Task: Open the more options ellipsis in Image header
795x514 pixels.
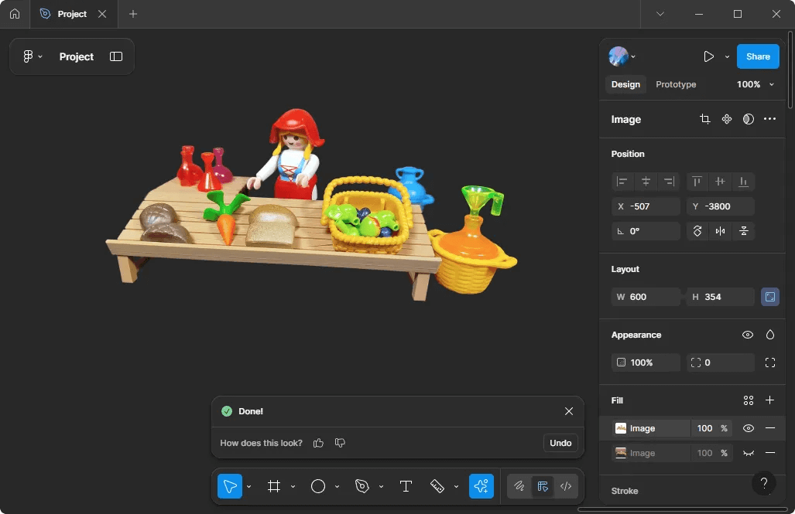Action: pos(769,119)
